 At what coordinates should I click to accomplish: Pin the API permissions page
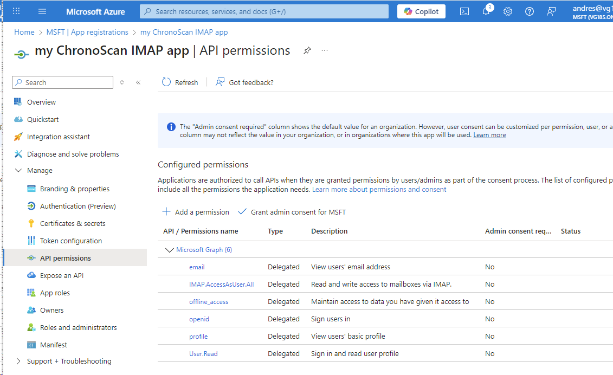[307, 50]
